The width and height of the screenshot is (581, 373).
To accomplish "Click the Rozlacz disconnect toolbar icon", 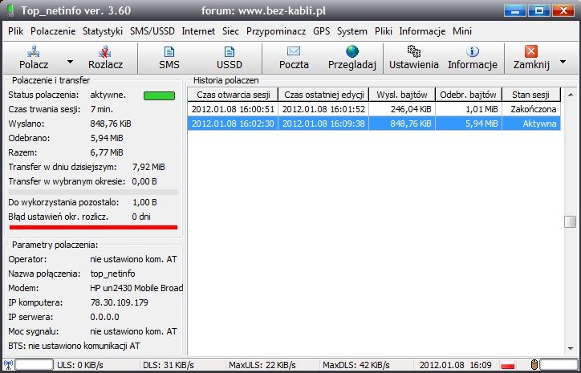I will pos(105,51).
